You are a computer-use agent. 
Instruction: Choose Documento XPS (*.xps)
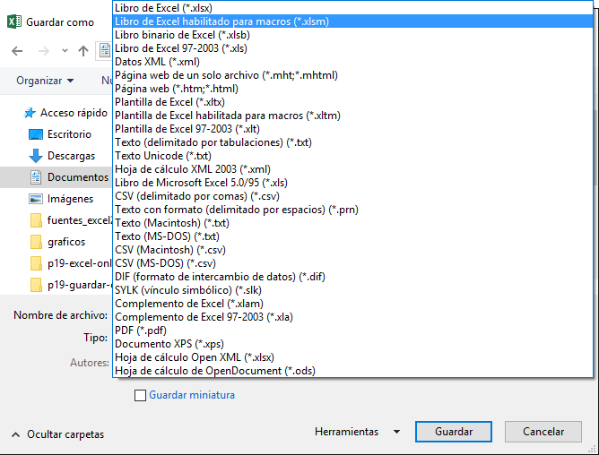pyautogui.click(x=352, y=344)
